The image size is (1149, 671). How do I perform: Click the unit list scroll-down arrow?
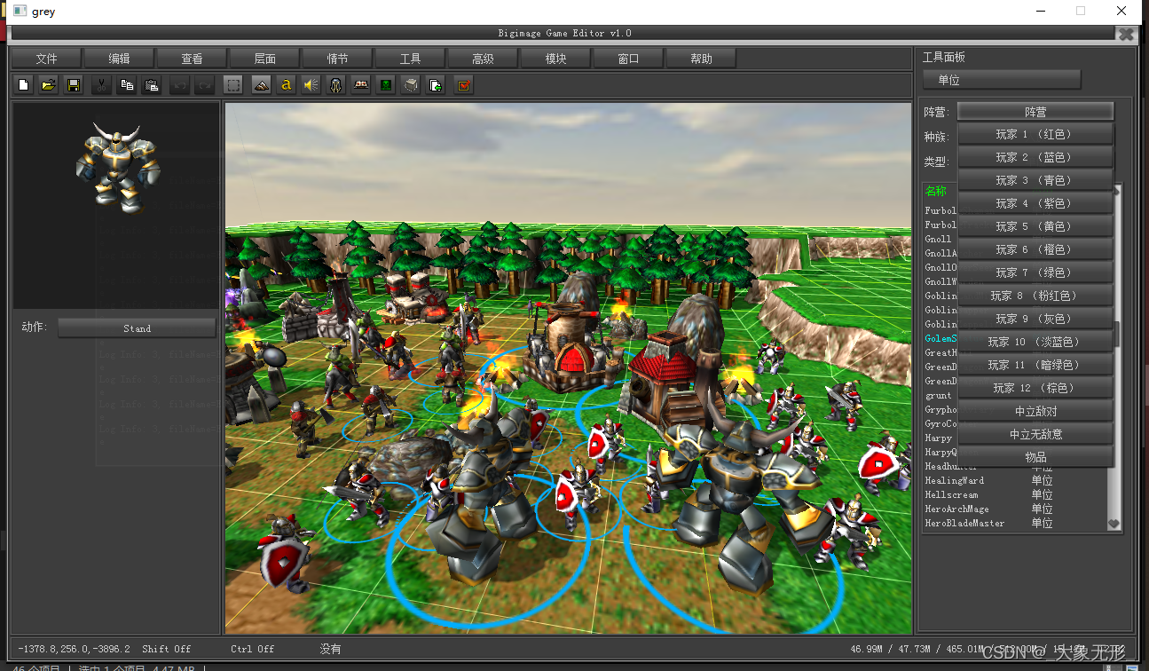click(x=1114, y=524)
